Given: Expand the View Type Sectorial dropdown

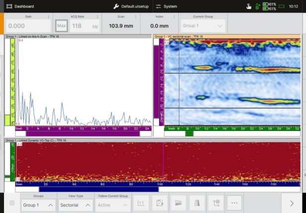Looking at the screenshot, I should [76, 205].
